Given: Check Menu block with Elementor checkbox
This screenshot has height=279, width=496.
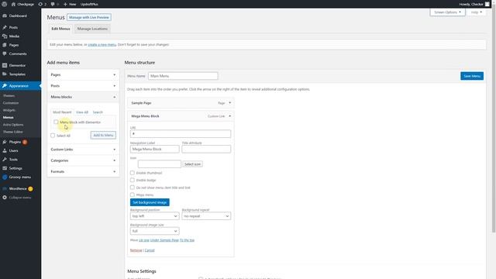Looking at the screenshot, I should coord(56,122).
